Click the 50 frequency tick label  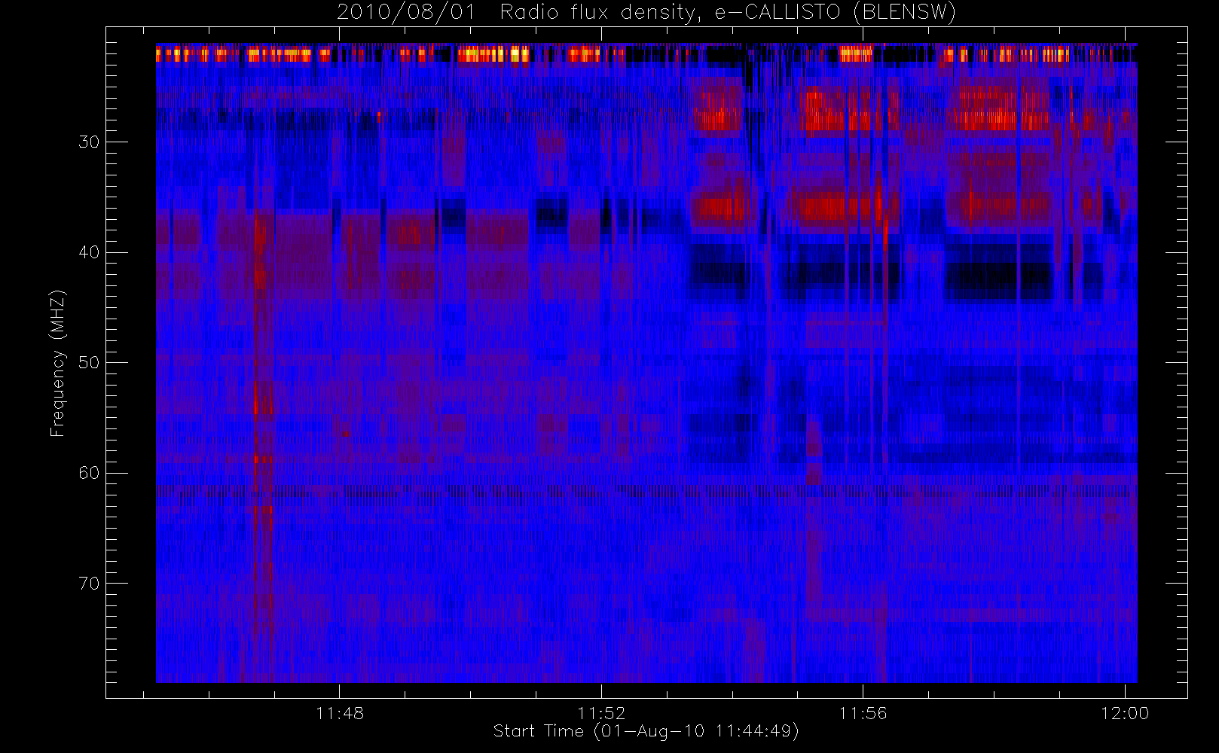pos(89,362)
